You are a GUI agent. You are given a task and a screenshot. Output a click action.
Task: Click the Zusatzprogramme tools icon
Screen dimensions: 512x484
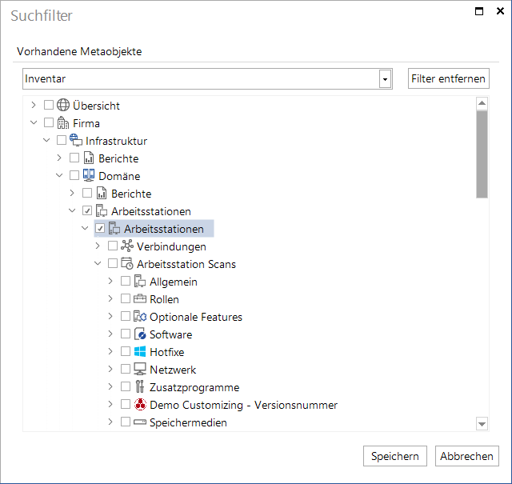[x=140, y=386]
